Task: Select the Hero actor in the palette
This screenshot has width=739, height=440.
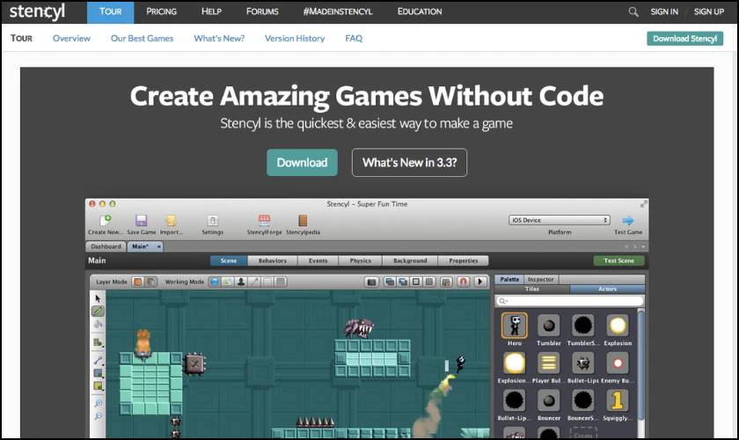Action: click(x=514, y=325)
